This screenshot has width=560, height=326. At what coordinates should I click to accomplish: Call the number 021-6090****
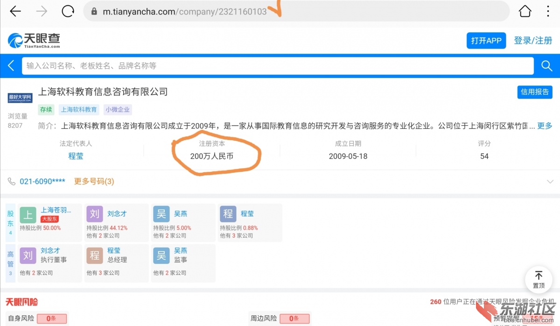tap(42, 181)
